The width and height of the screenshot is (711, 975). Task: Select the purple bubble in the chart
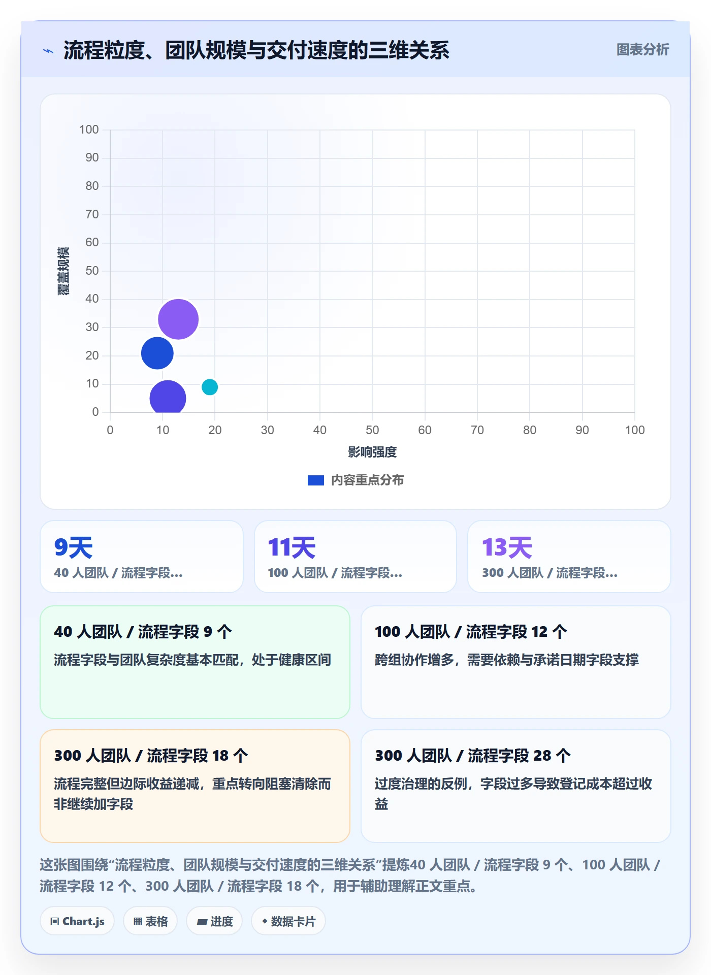[x=178, y=319]
